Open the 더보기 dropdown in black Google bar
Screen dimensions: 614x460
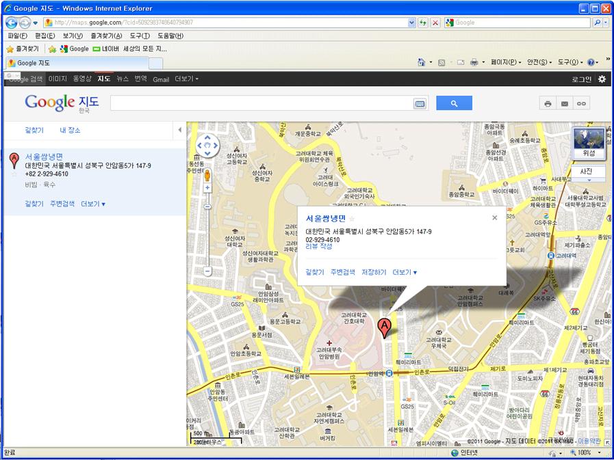click(x=186, y=79)
